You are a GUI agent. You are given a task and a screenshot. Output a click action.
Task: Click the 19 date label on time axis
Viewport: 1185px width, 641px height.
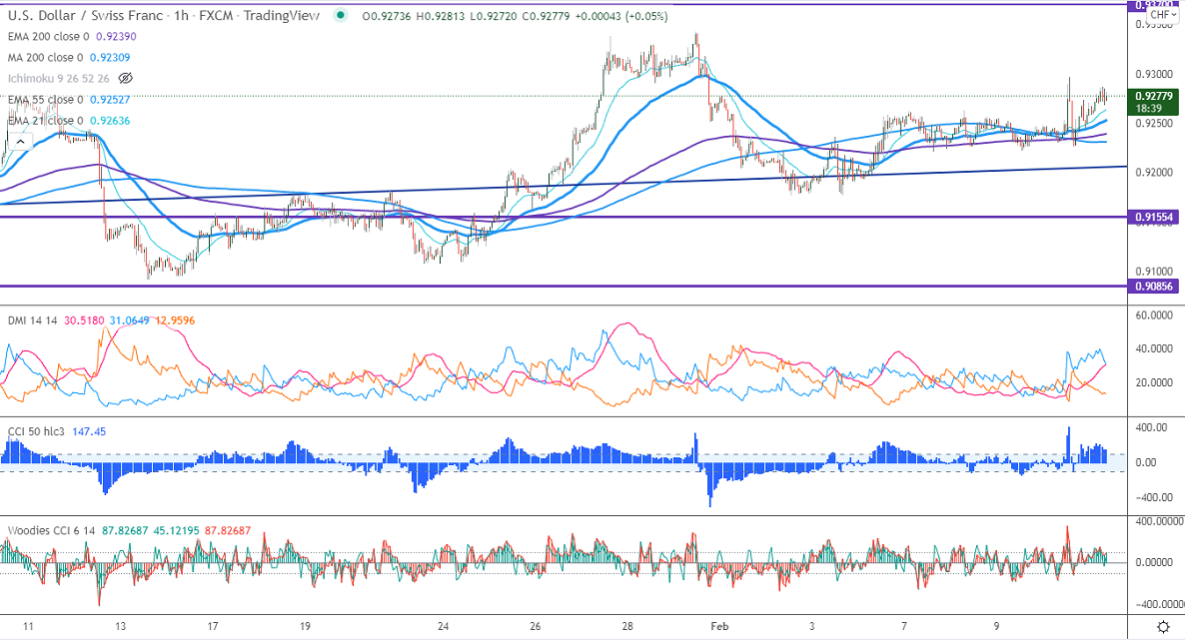coord(305,627)
